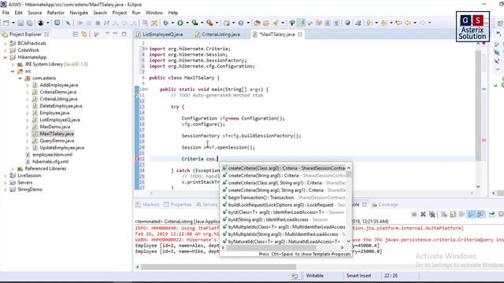Open hibernate.cfg.xml in Project Explorer
The width and height of the screenshot is (504, 283).
50,162
